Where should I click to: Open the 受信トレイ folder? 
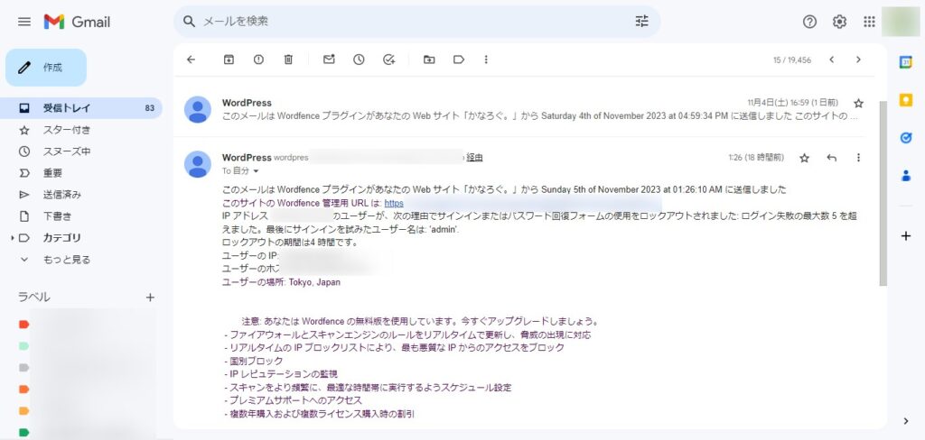(66, 108)
